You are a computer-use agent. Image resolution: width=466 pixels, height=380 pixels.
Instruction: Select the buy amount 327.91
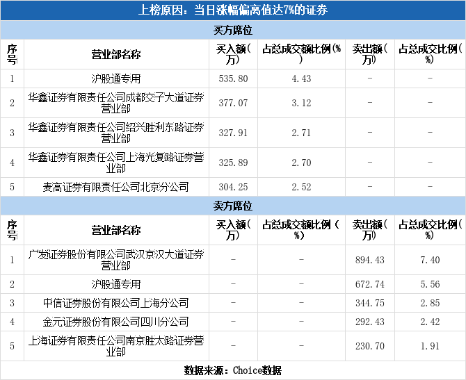pos(233,133)
